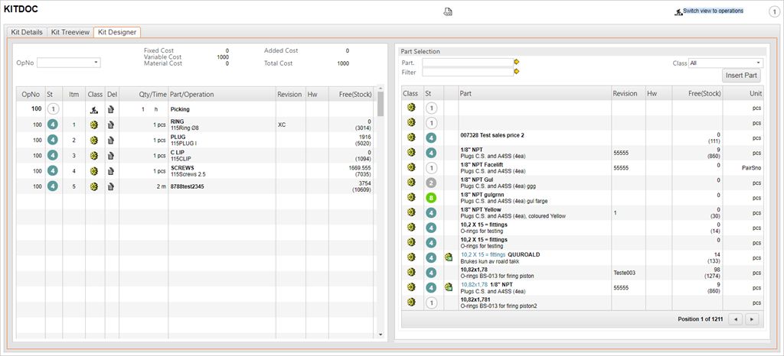Click the delete icon for RING row

click(x=112, y=125)
